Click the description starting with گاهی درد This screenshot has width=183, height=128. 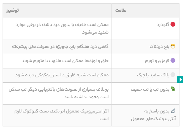[x=60, y=47]
